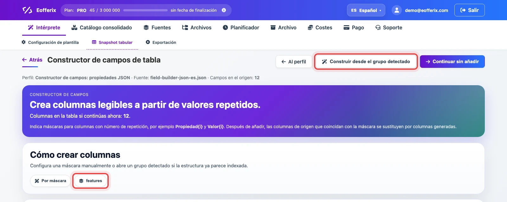Open Soporte headset tab
The width and height of the screenshot is (507, 202).
pos(388,27)
